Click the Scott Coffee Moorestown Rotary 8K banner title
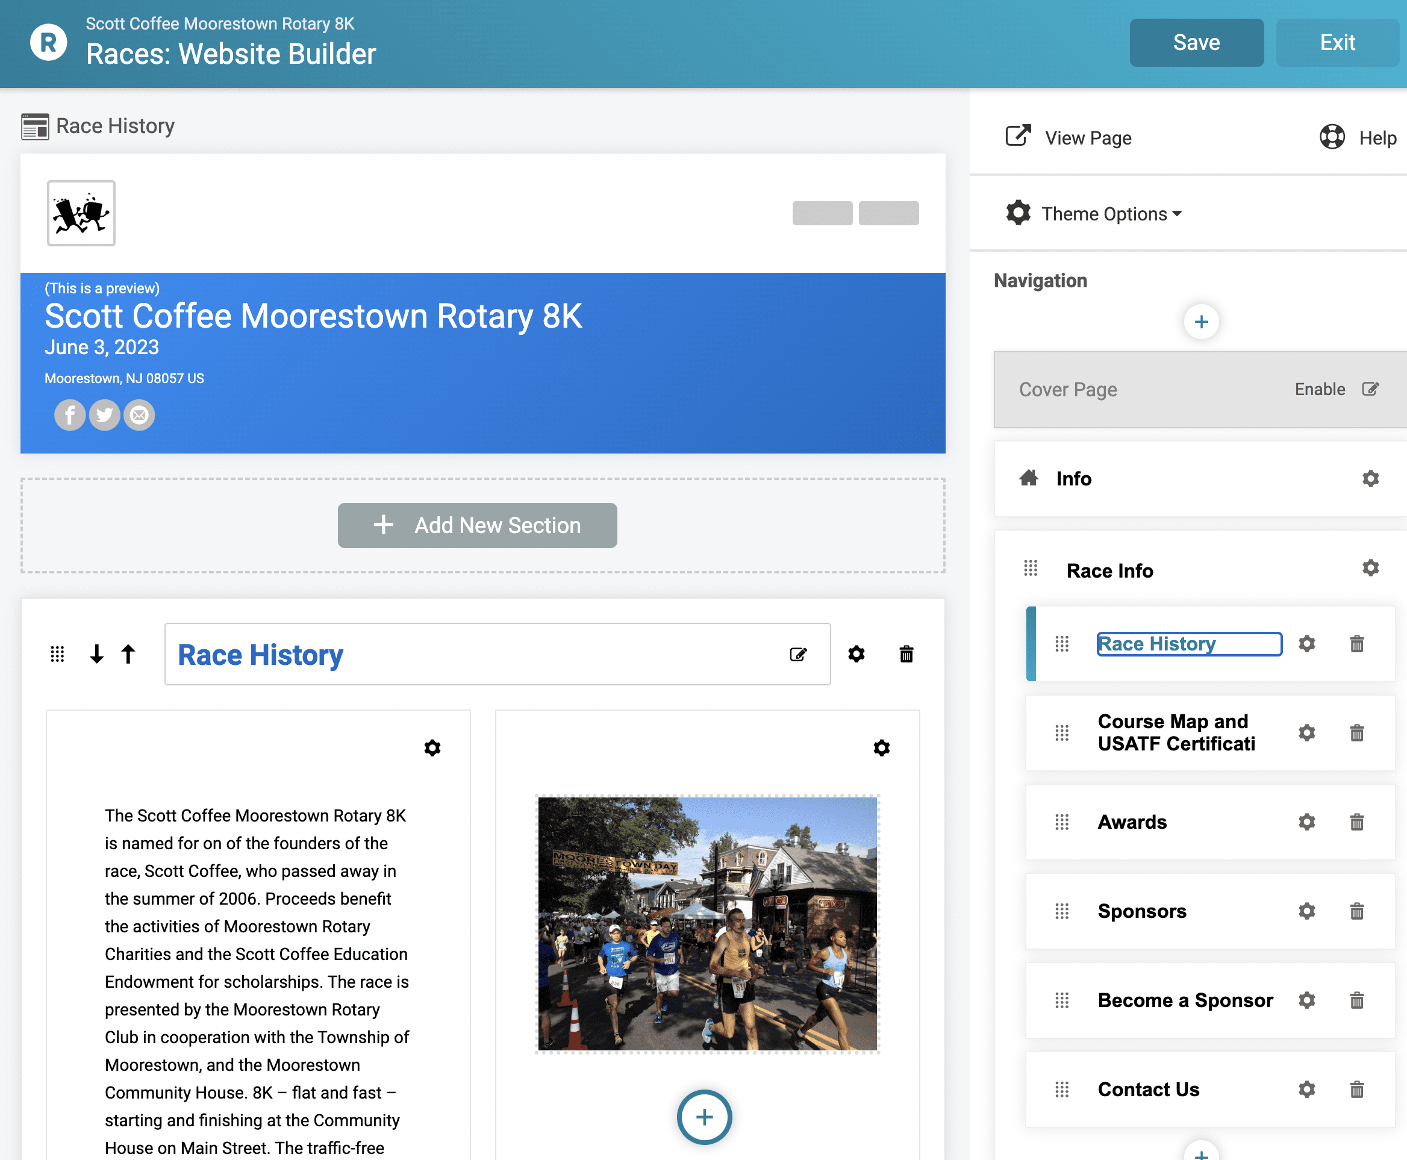This screenshot has height=1160, width=1407. pyautogui.click(x=313, y=316)
